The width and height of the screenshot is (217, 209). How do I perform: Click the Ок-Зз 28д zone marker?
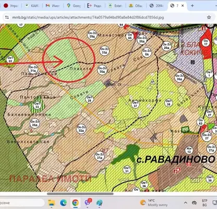142,40
